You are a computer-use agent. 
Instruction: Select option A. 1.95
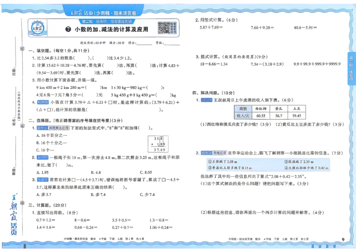tap(42, 172)
